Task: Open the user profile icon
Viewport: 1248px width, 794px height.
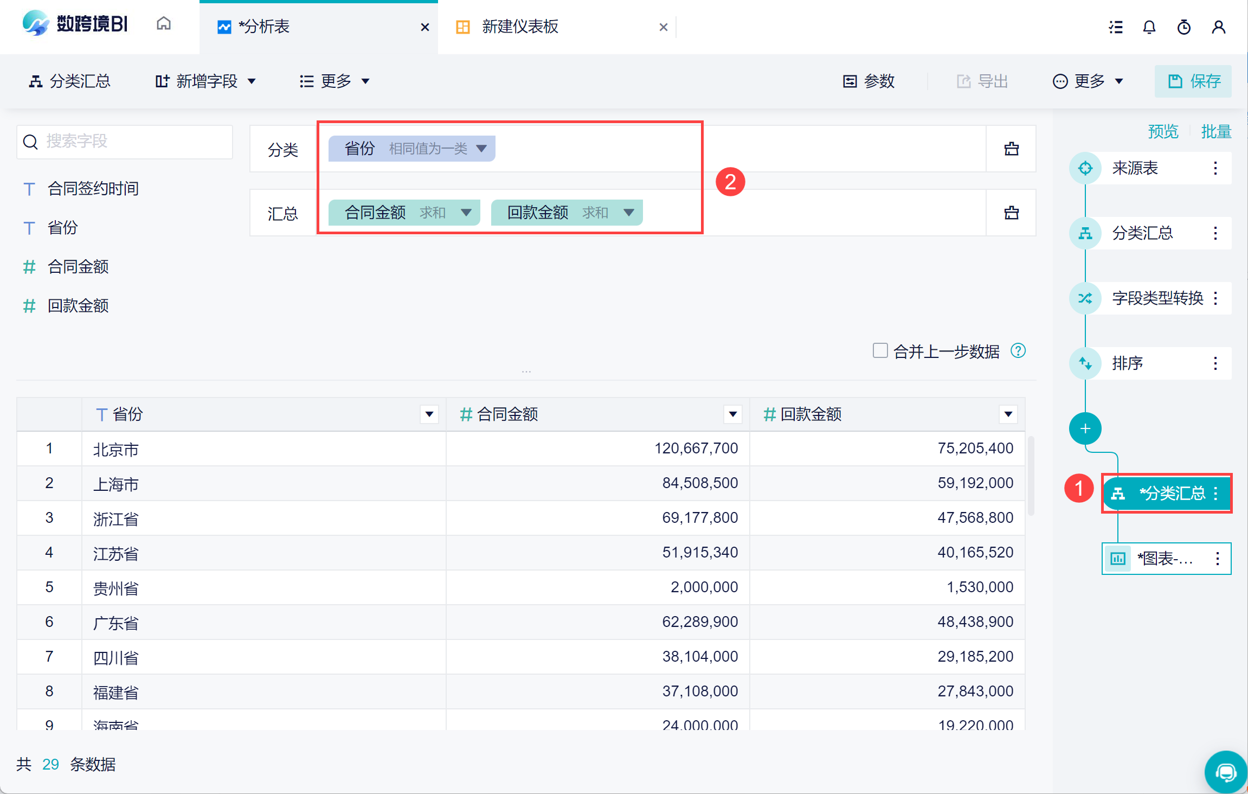Action: point(1218,27)
